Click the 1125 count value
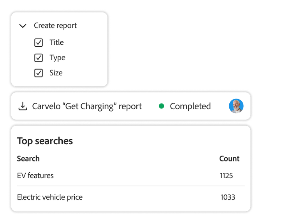Image resolution: width=292 pixels, height=219 pixels. tap(226, 175)
